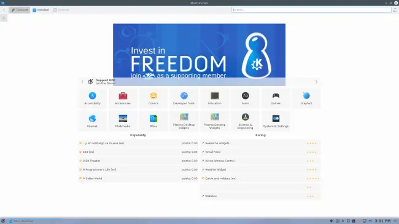Open the Games category
Image resolution: width=399 pixels, height=224 pixels.
coord(276,99)
